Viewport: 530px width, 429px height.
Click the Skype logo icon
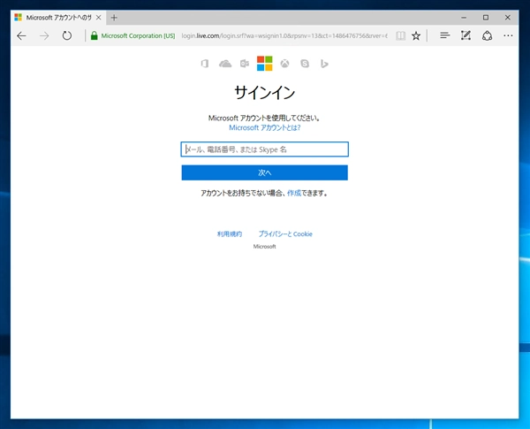pos(305,64)
